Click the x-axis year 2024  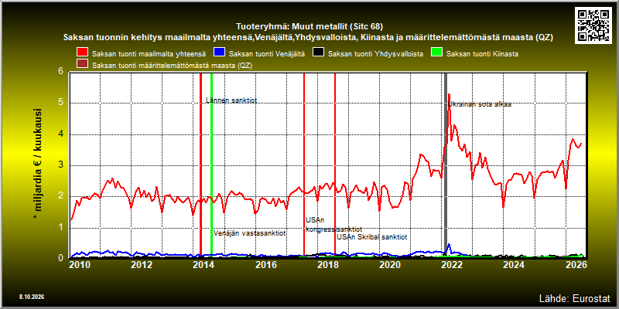513,265
